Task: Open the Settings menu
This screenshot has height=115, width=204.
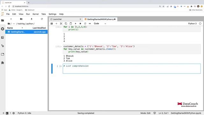Action: coord(52,14)
